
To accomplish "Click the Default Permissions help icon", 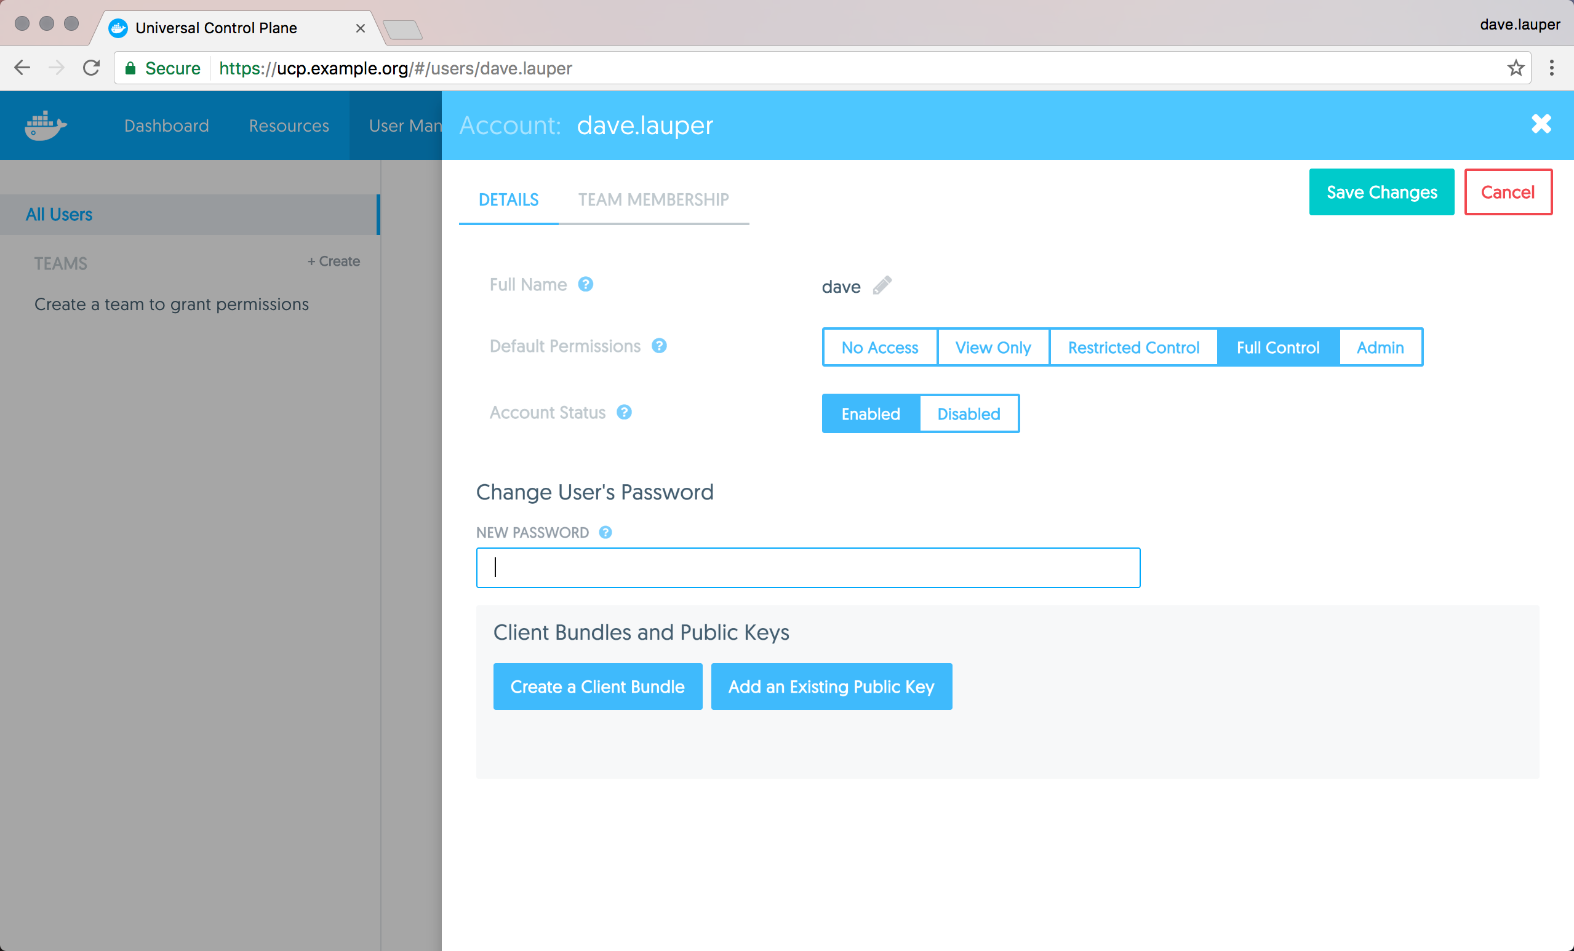I will (x=658, y=346).
